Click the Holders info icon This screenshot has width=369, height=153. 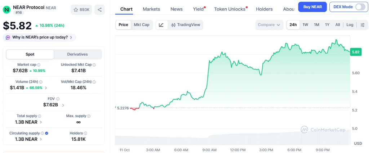[x=85, y=133]
